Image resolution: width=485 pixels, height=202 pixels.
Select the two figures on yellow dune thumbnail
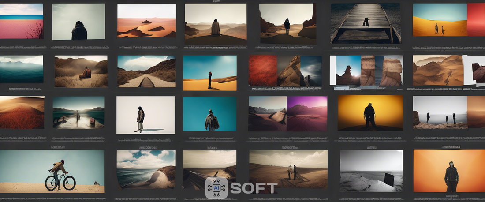point(440,20)
